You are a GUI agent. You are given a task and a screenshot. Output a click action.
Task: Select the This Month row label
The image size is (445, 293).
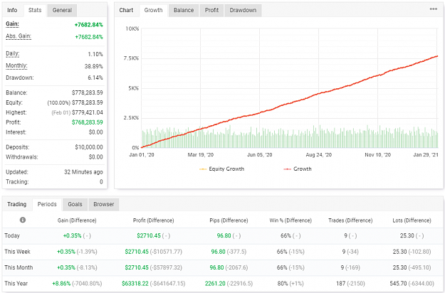click(19, 267)
